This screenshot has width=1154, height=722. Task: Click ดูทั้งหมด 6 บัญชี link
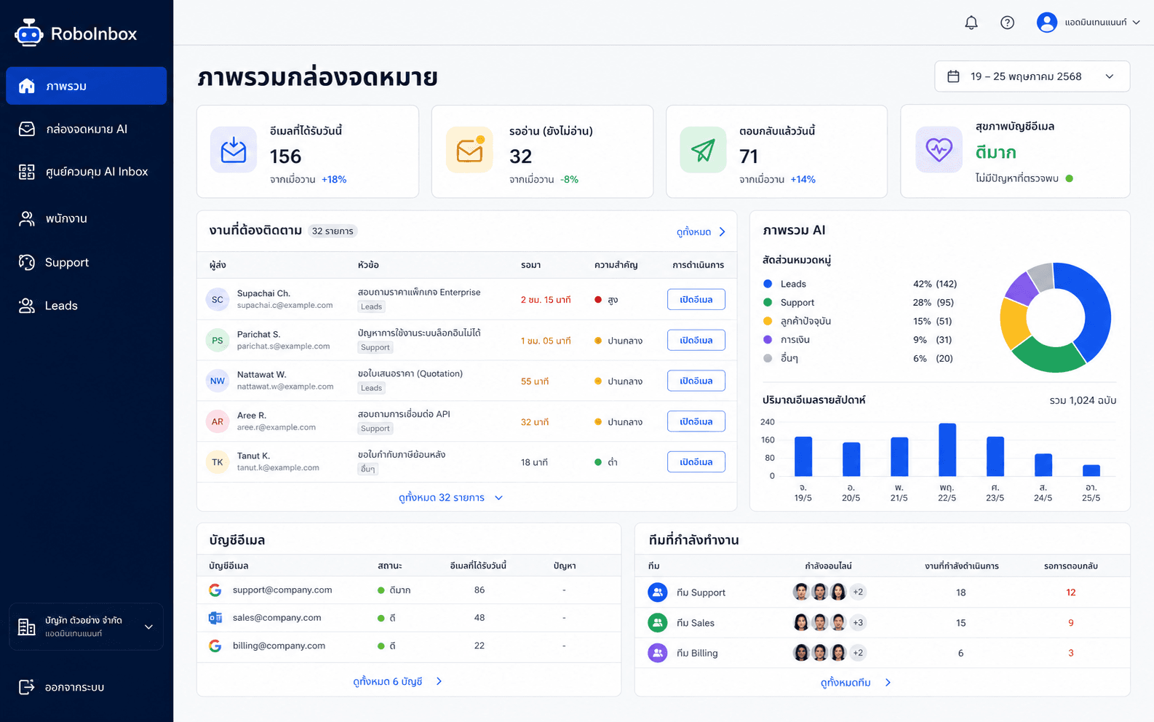point(397,681)
